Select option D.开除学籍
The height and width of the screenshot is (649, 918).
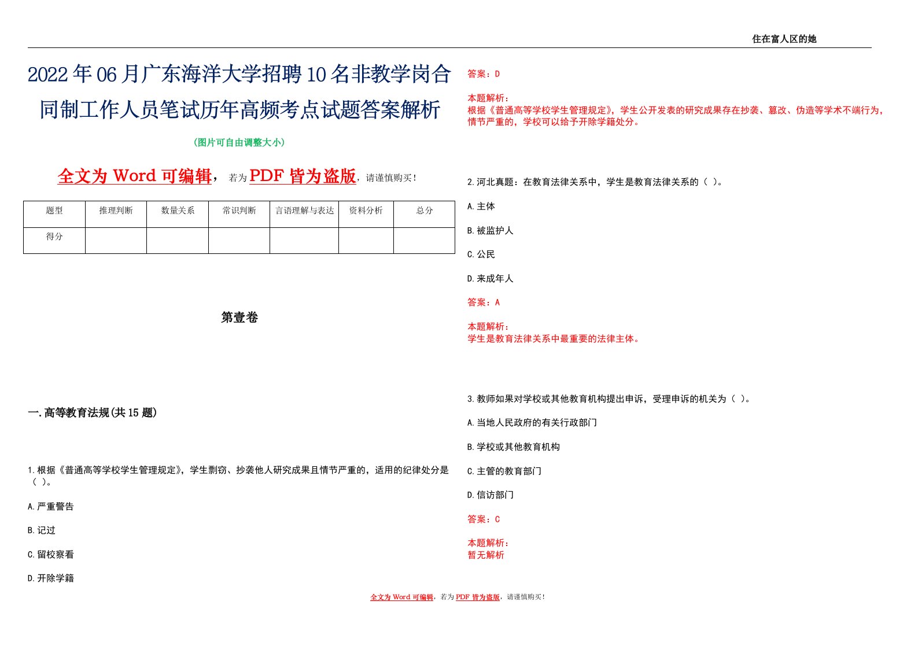(x=51, y=578)
